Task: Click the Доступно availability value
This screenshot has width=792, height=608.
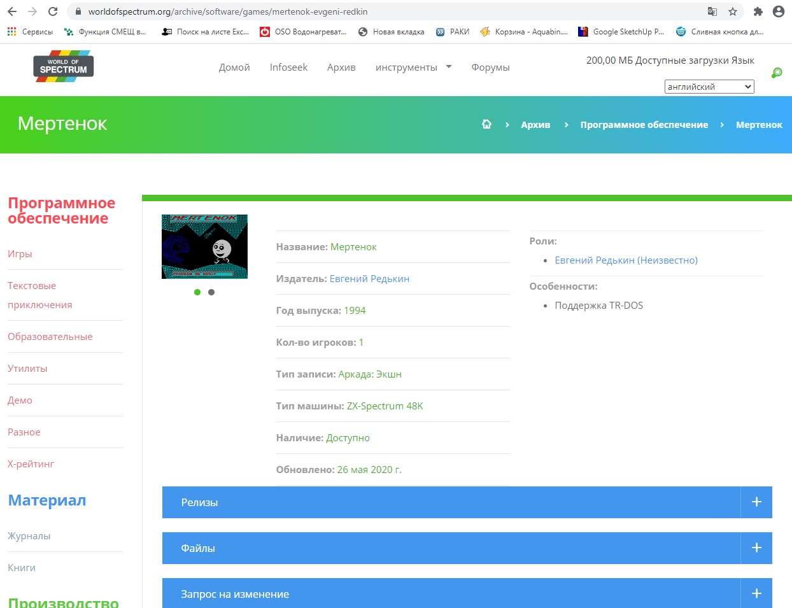Action: point(348,437)
